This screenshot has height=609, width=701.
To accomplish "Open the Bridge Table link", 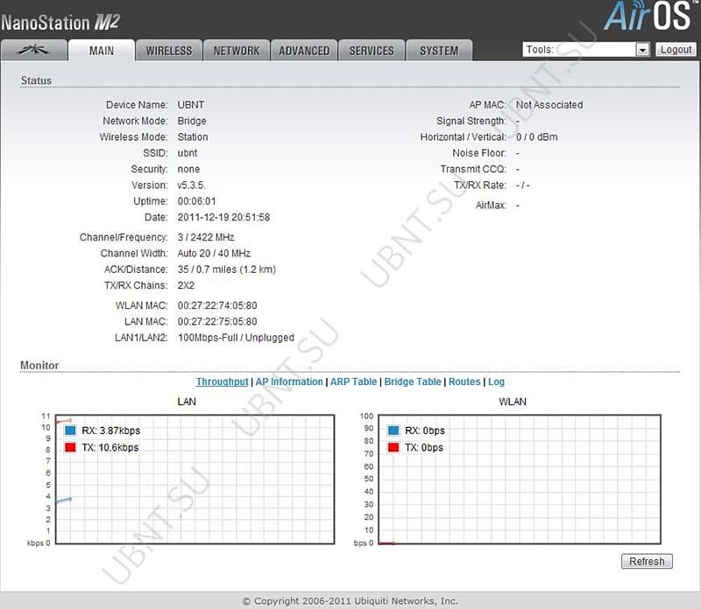I will coord(413,381).
